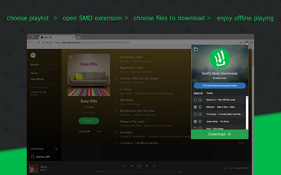Click the browser forward arrow

point(34,42)
